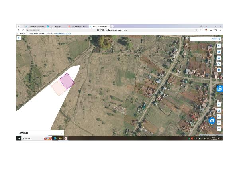Click the blue link in the notification bar
239x169 pixels.
point(63,33)
